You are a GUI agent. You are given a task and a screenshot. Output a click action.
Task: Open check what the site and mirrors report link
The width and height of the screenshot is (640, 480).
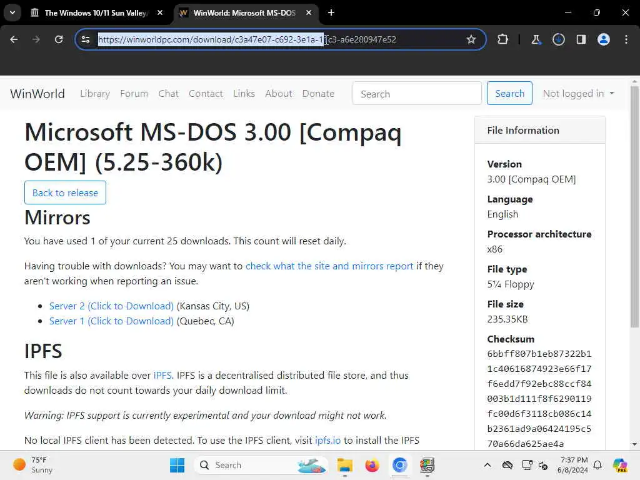click(x=329, y=266)
